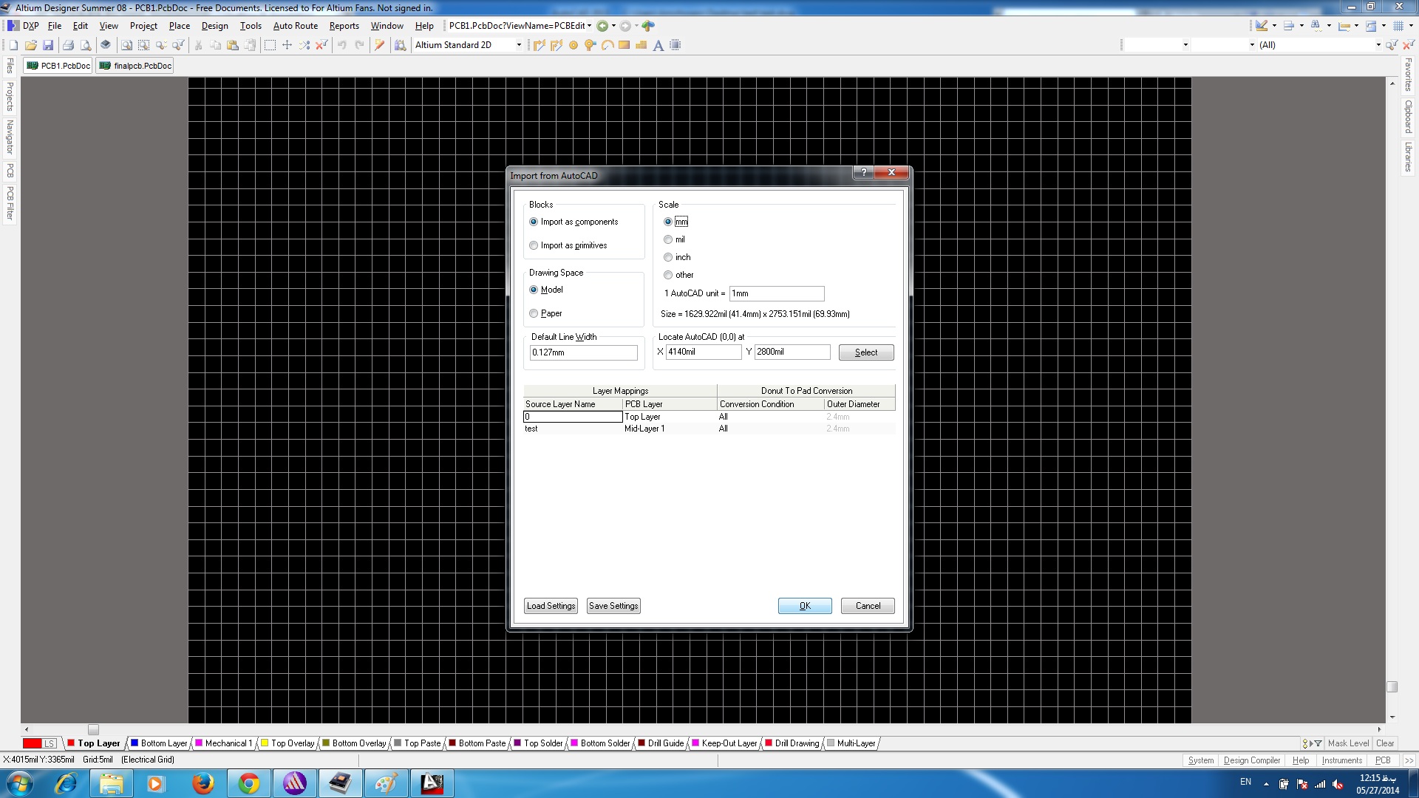Select the Place Arc tool
The width and height of the screenshot is (1419, 798).
tap(607, 45)
